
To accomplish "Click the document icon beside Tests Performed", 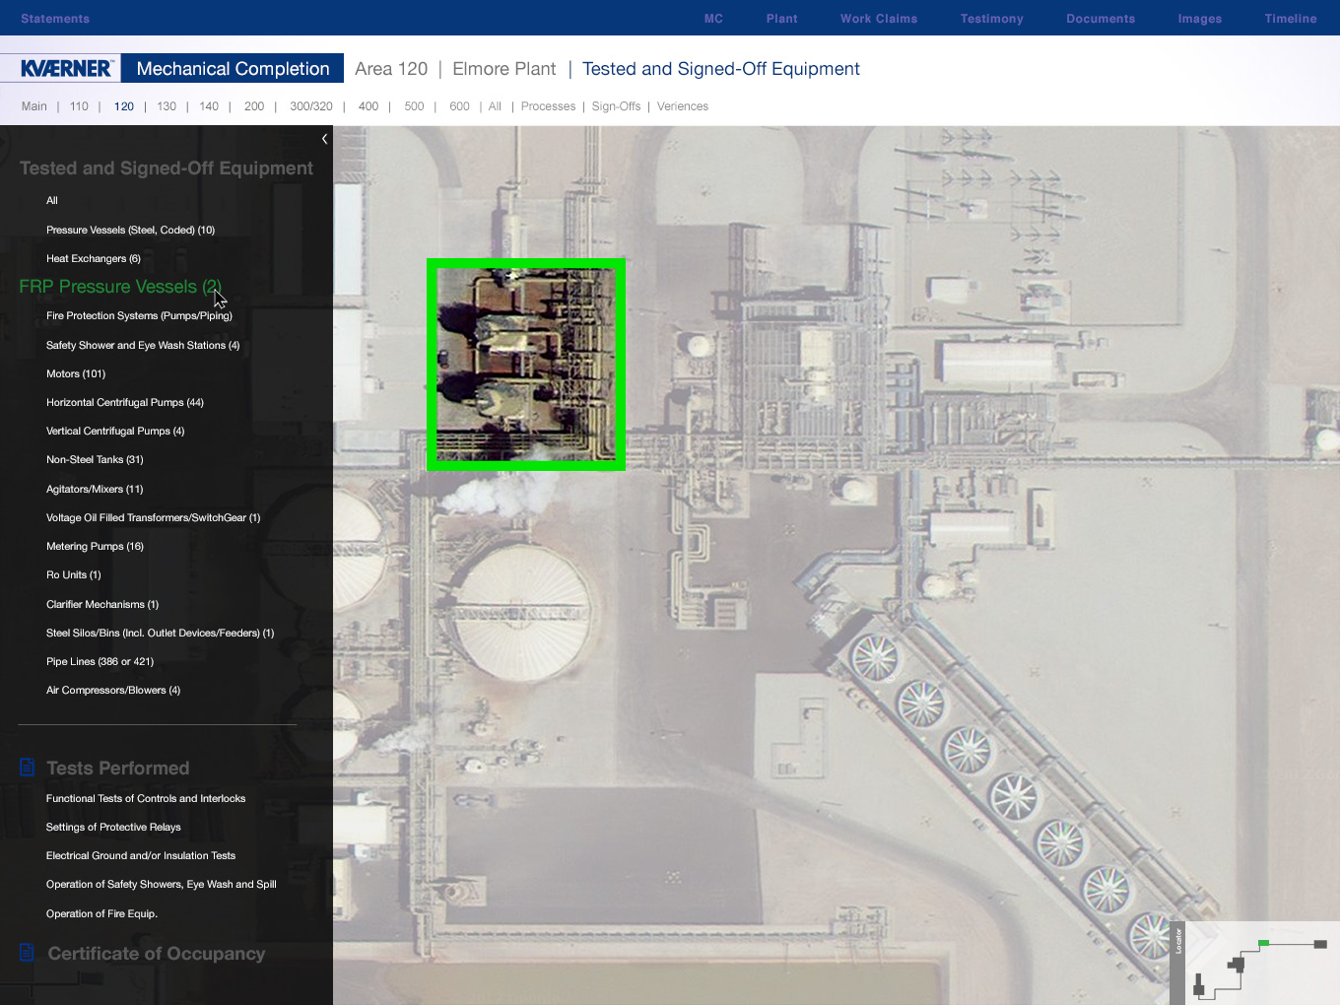I will pyautogui.click(x=28, y=768).
